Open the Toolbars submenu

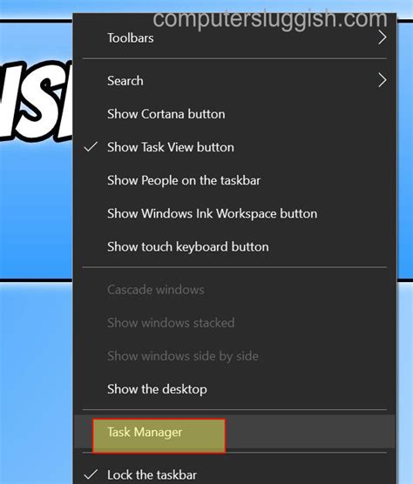[x=234, y=38]
